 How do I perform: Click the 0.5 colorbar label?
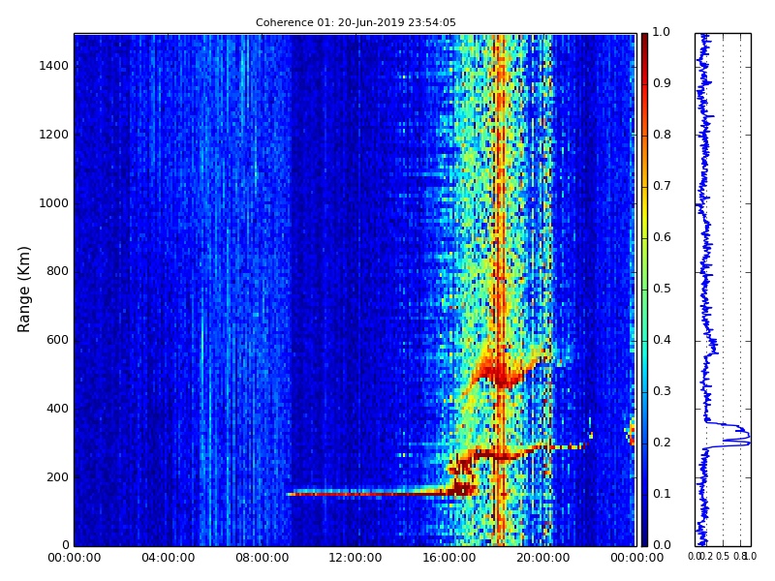pos(662,289)
